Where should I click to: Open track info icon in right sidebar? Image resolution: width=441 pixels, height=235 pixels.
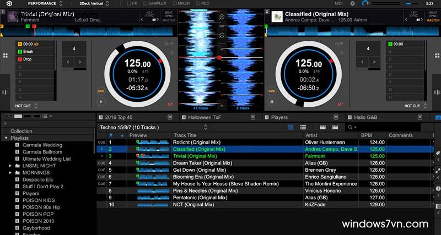pyautogui.click(x=438, y=188)
